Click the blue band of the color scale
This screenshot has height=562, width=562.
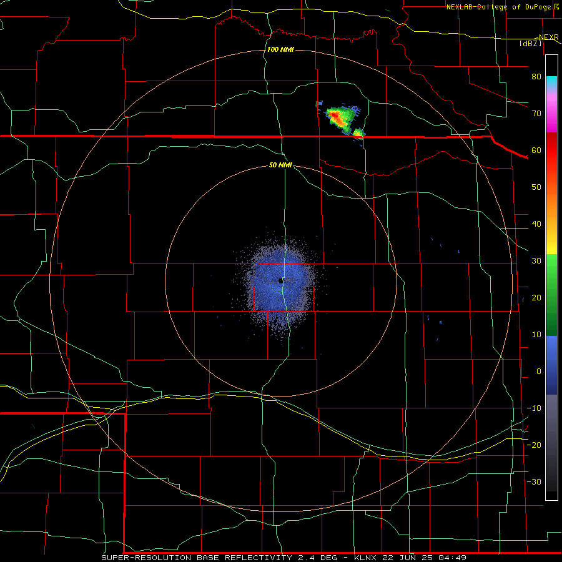click(551, 365)
